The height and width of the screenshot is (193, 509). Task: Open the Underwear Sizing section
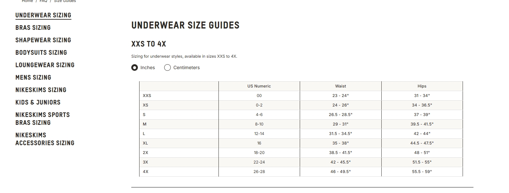tap(43, 15)
